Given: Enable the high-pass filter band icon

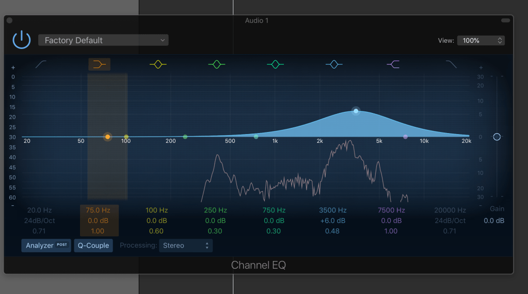Looking at the screenshot, I should click(41, 64).
